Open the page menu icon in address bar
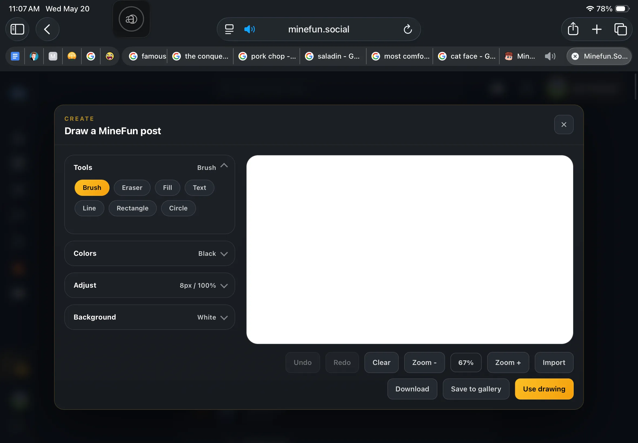 coord(229,29)
